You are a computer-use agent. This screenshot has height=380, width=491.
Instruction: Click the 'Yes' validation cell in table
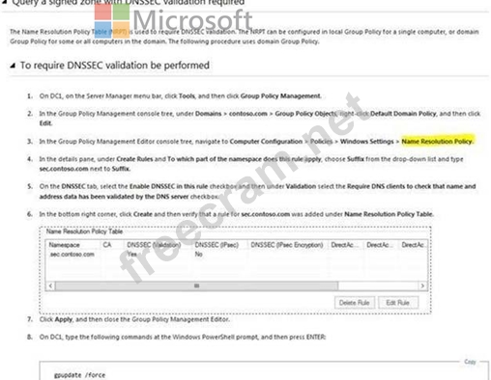click(x=132, y=255)
